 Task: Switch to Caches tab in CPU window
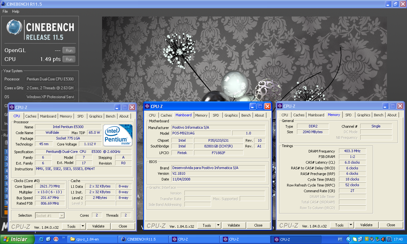point(31,116)
